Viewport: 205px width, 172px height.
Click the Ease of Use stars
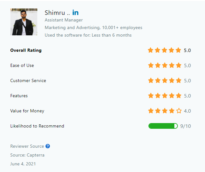(x=165, y=65)
